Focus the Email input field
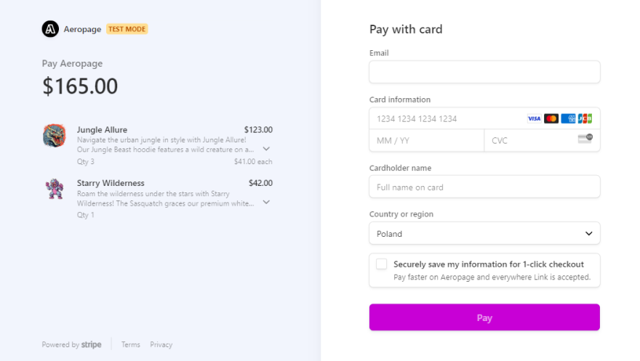The height and width of the screenshot is (361, 640). coord(484,72)
